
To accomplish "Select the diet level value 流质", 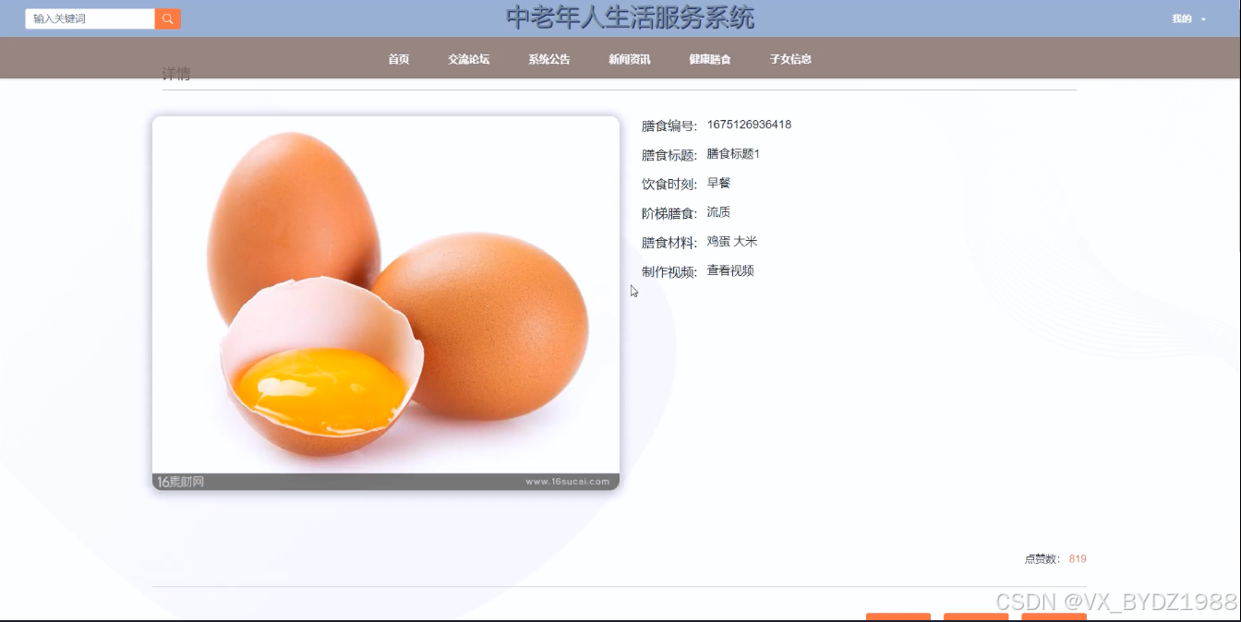I will (718, 212).
